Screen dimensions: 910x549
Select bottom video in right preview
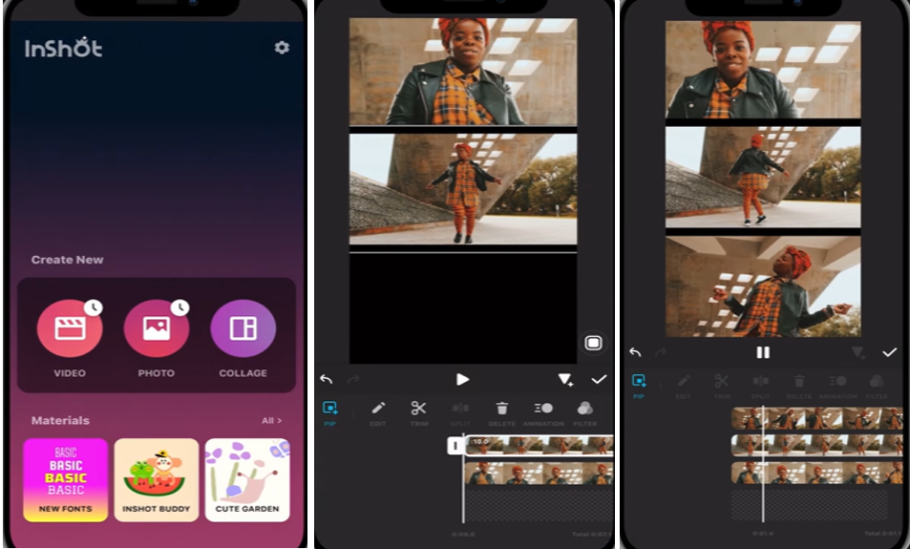click(x=763, y=286)
